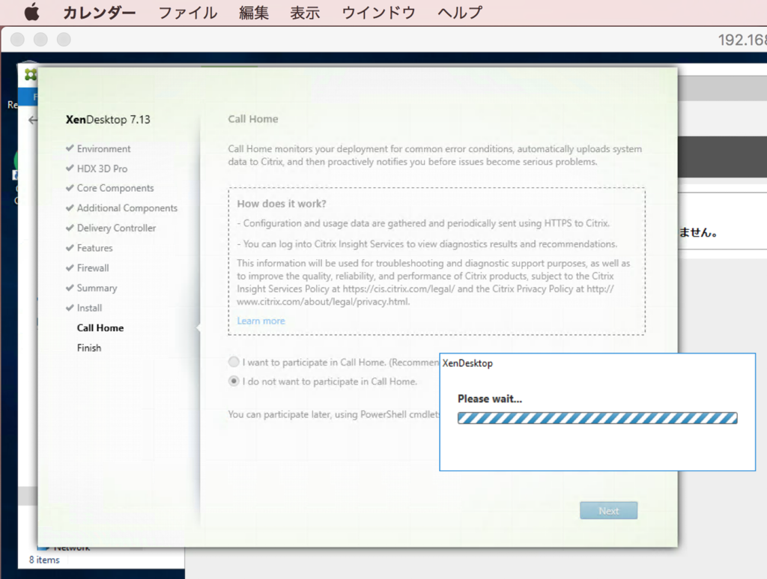767x579 pixels.
Task: Click the back arrow behind the installer
Action: (32, 120)
